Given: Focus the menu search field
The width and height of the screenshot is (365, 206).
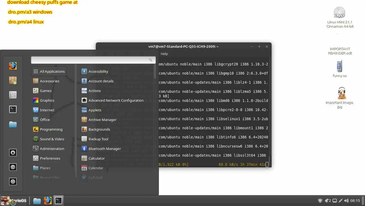Looking at the screenshot, I should [93, 60].
